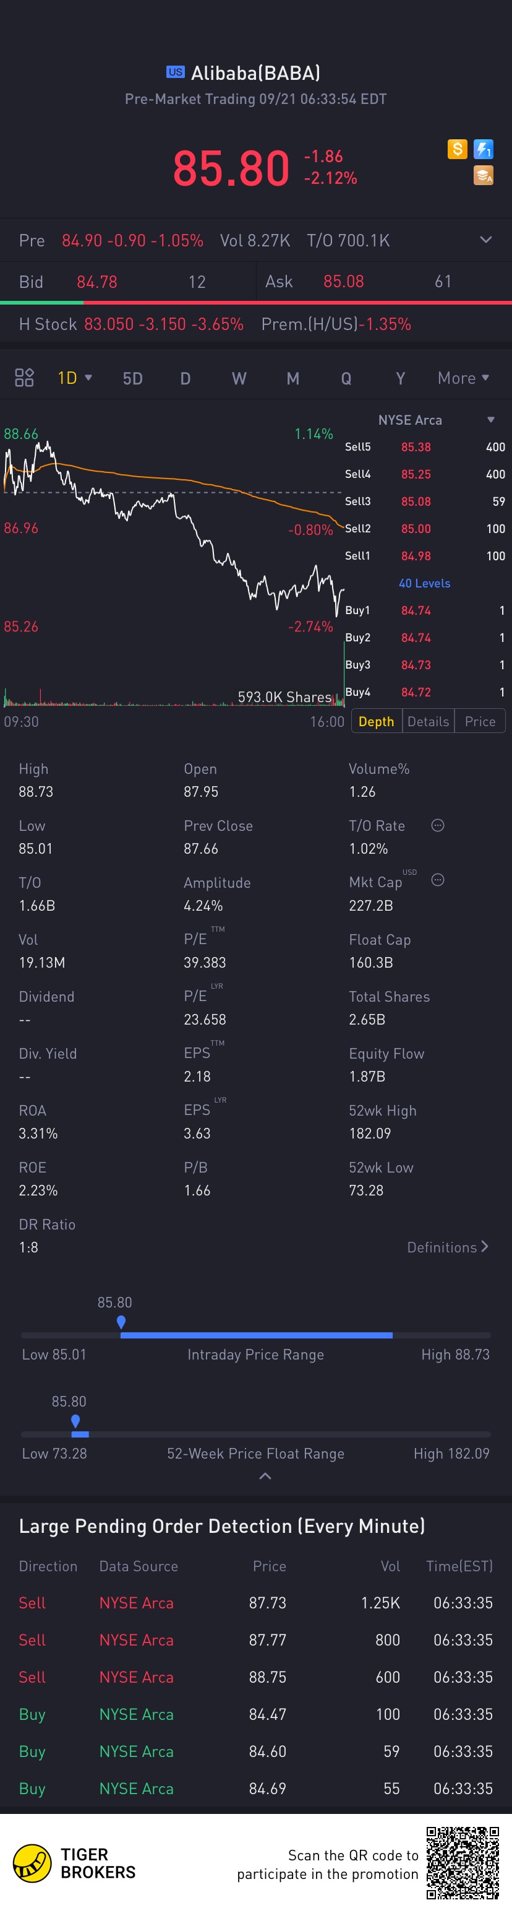Collapse the stats section with up chevron

[x=265, y=1477]
